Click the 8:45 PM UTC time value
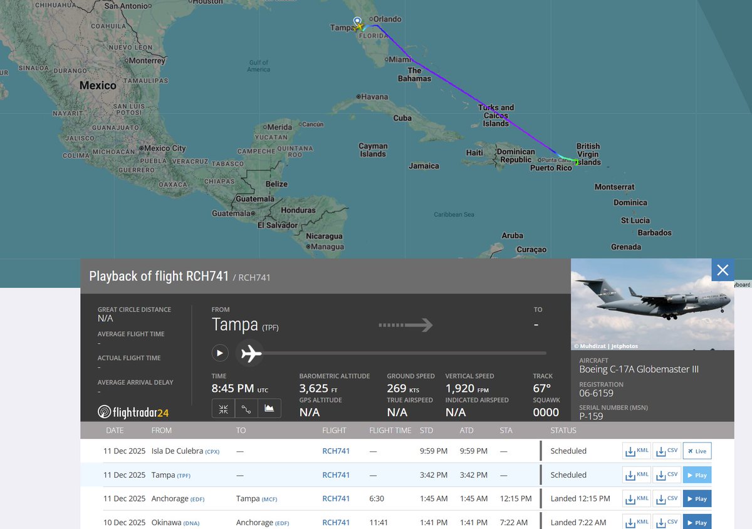The image size is (752, 529). 241,388
